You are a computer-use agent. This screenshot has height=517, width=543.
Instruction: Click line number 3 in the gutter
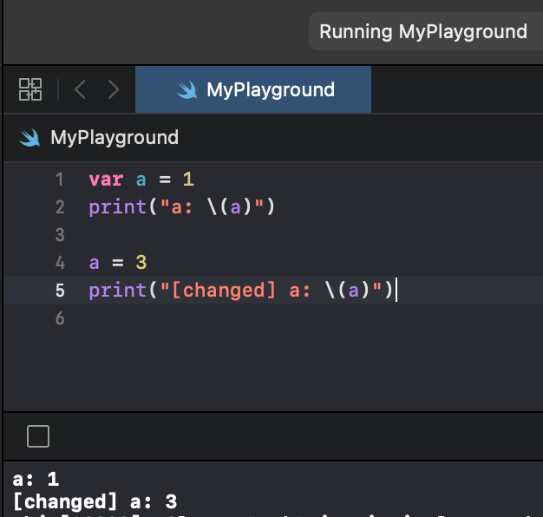(60, 235)
